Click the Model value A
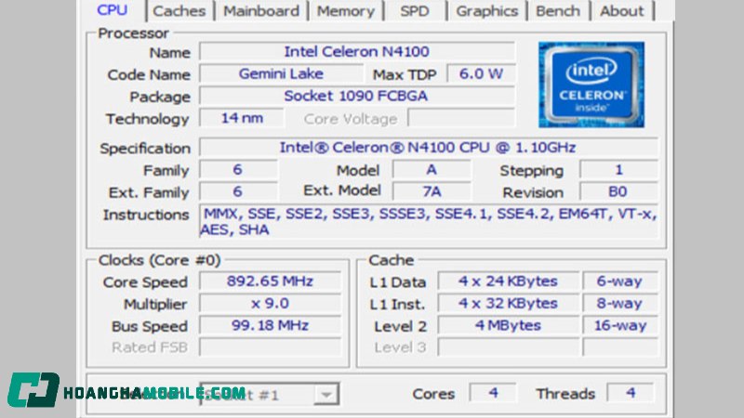This screenshot has width=744, height=418. (x=432, y=170)
